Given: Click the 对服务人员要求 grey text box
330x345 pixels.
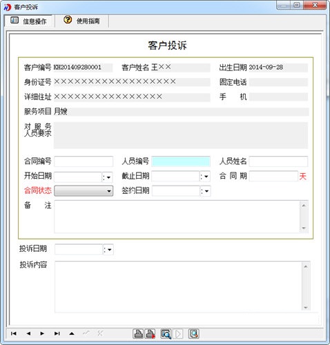Looking at the screenshot, I should click(x=181, y=135).
